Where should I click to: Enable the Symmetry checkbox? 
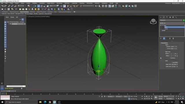tap(170, 58)
